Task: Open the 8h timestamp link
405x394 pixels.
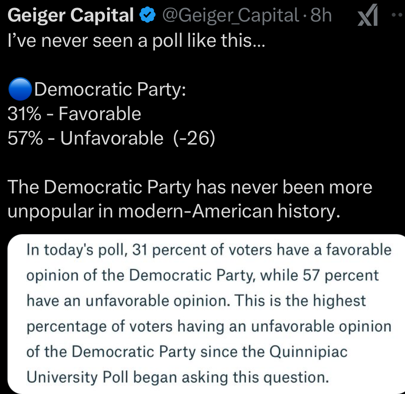Action: pyautogui.click(x=321, y=16)
